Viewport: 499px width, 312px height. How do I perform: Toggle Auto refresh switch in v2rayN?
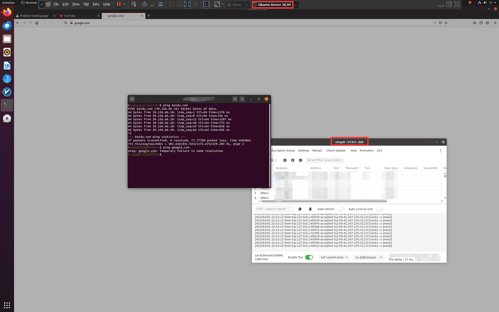pyautogui.click(x=341, y=209)
